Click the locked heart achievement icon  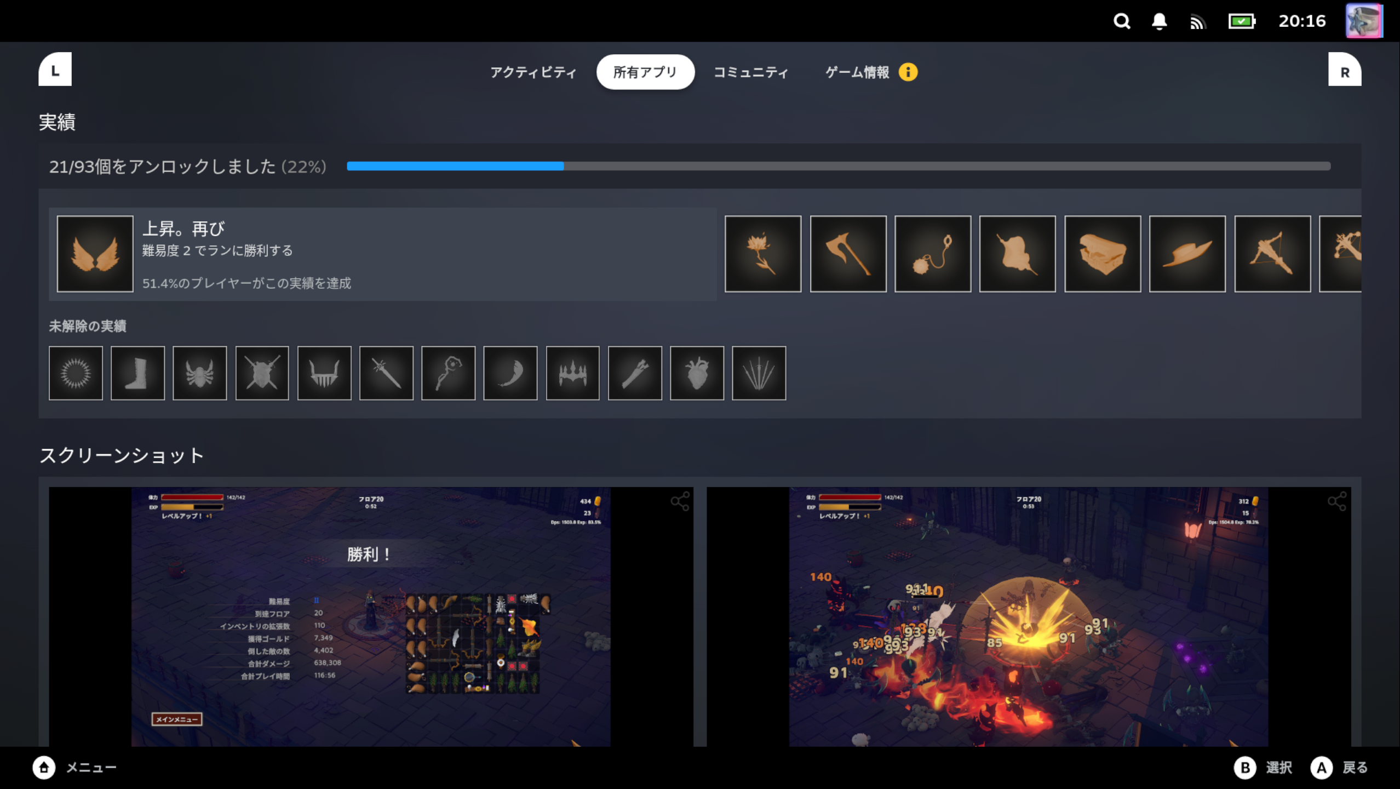coord(697,373)
